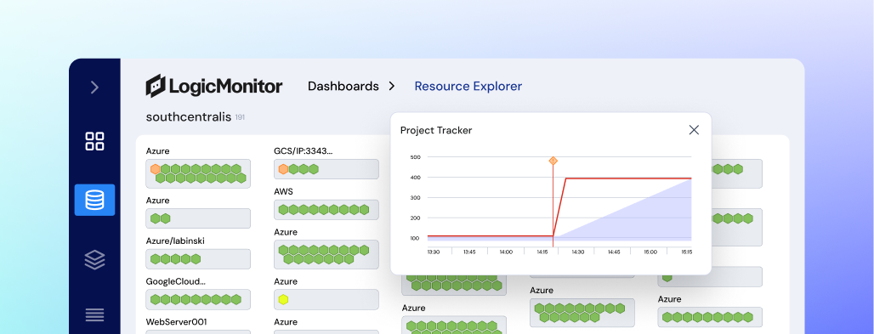This screenshot has width=874, height=334.
Task: Open the GoogleCloud resource group tile
Action: (198, 299)
